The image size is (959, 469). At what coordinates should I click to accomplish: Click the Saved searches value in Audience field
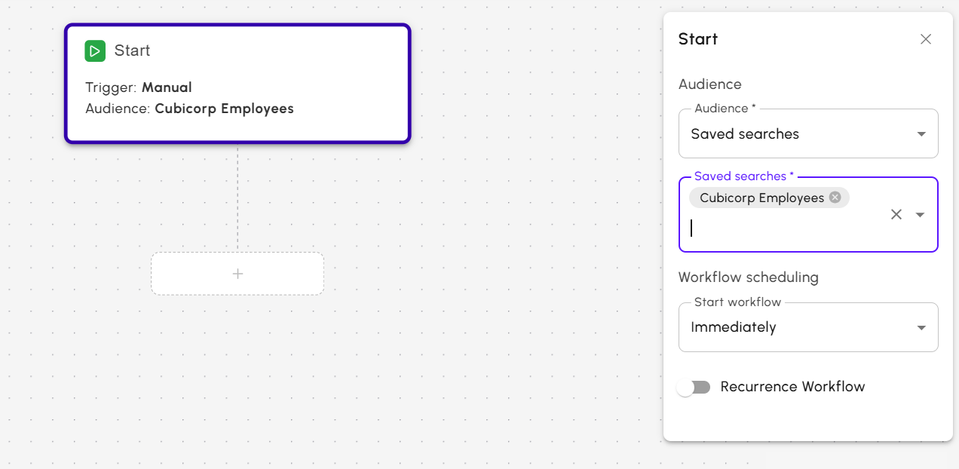pos(745,134)
